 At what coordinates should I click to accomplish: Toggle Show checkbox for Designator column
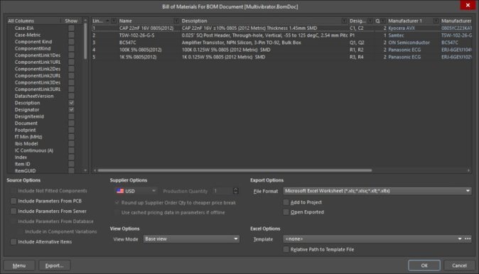pos(71,109)
